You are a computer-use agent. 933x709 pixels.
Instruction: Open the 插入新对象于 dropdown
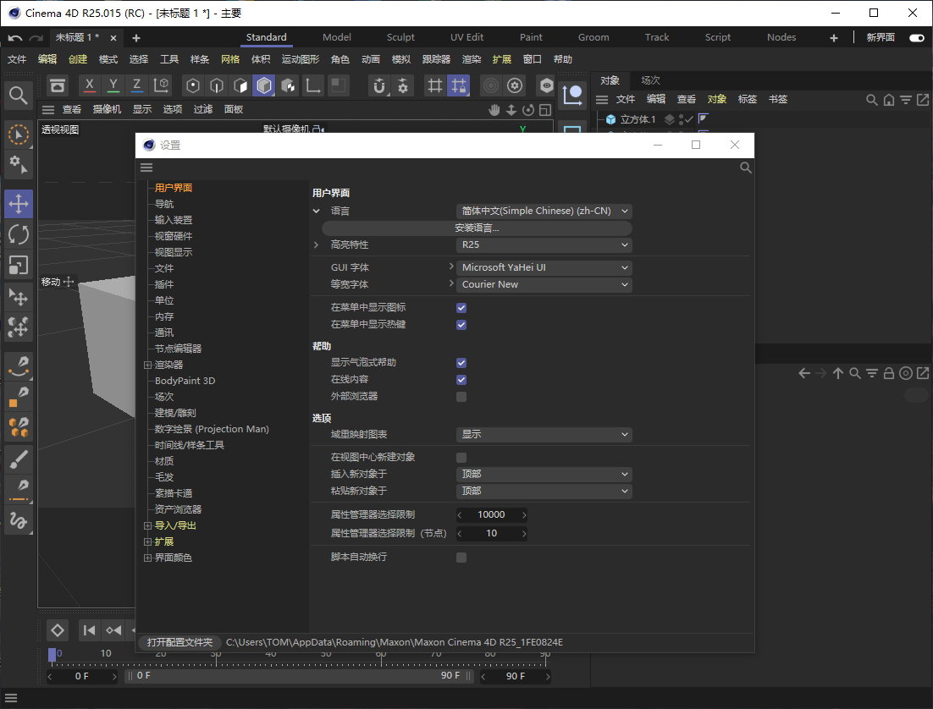click(x=544, y=474)
